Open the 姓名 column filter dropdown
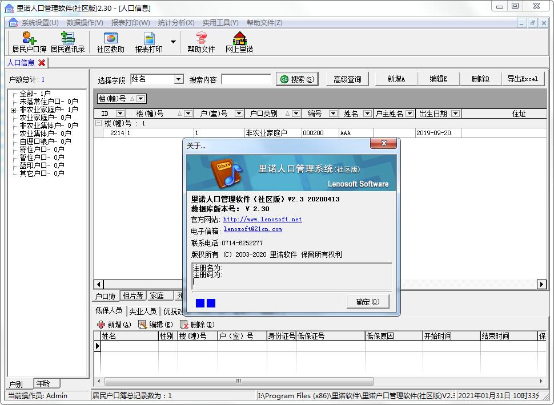Image resolution: width=554 pixels, height=405 pixels. click(367, 114)
